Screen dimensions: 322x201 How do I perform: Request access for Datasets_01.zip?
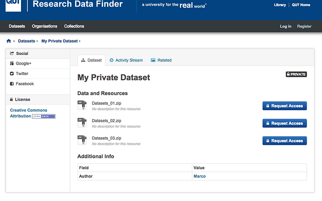(284, 106)
